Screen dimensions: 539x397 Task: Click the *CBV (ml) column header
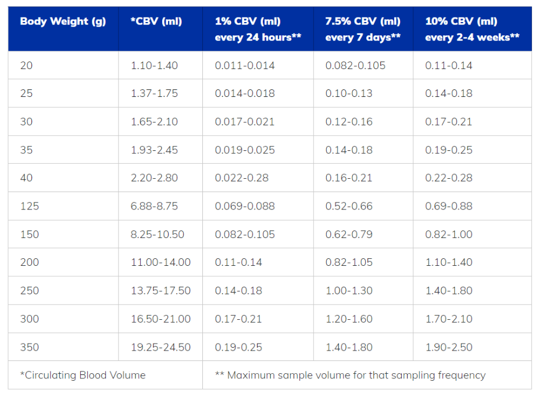click(x=156, y=21)
